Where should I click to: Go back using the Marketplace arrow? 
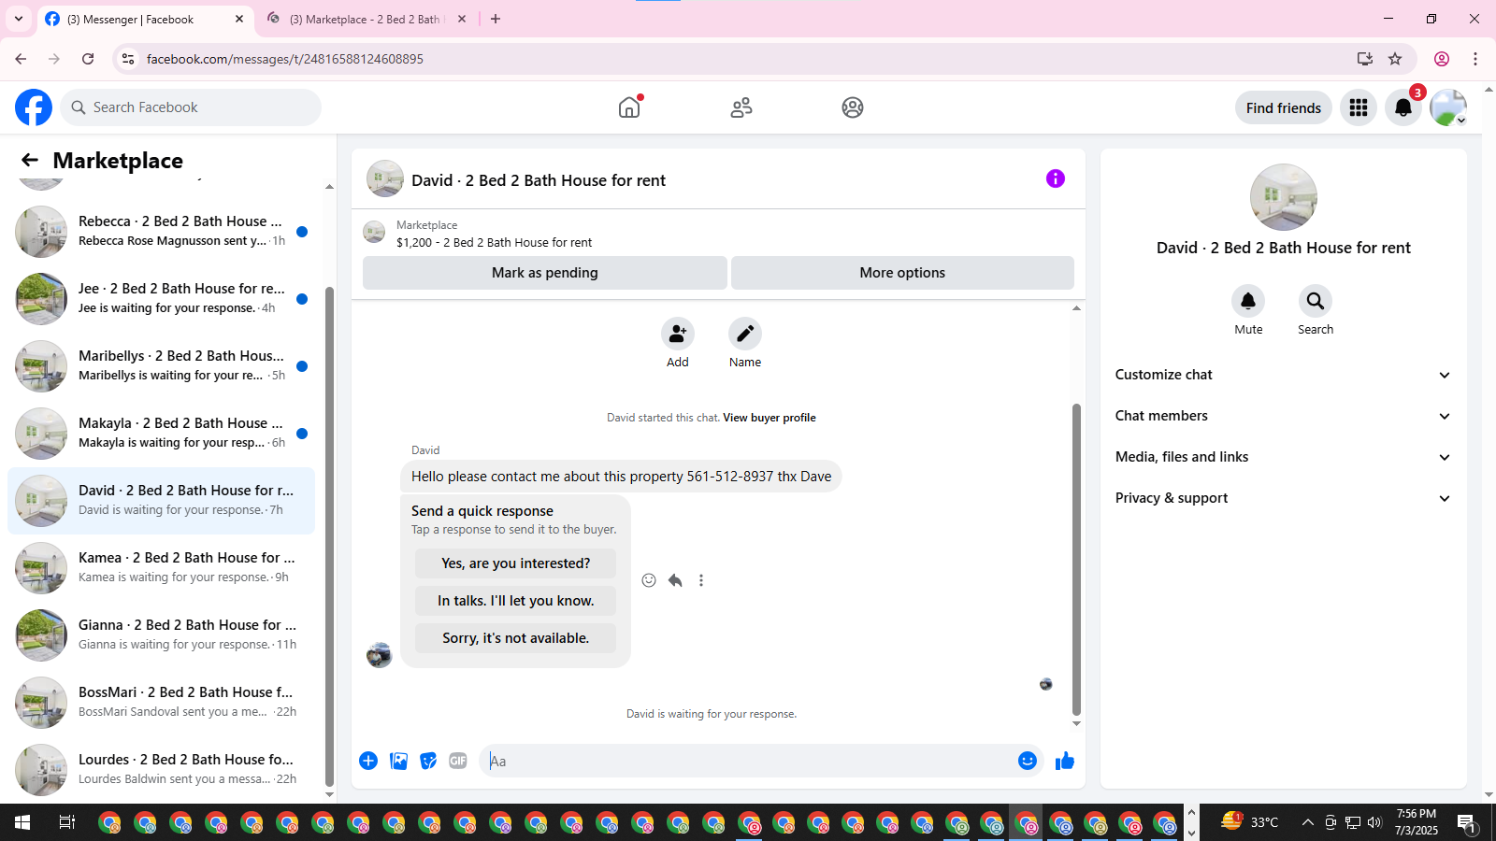[30, 160]
